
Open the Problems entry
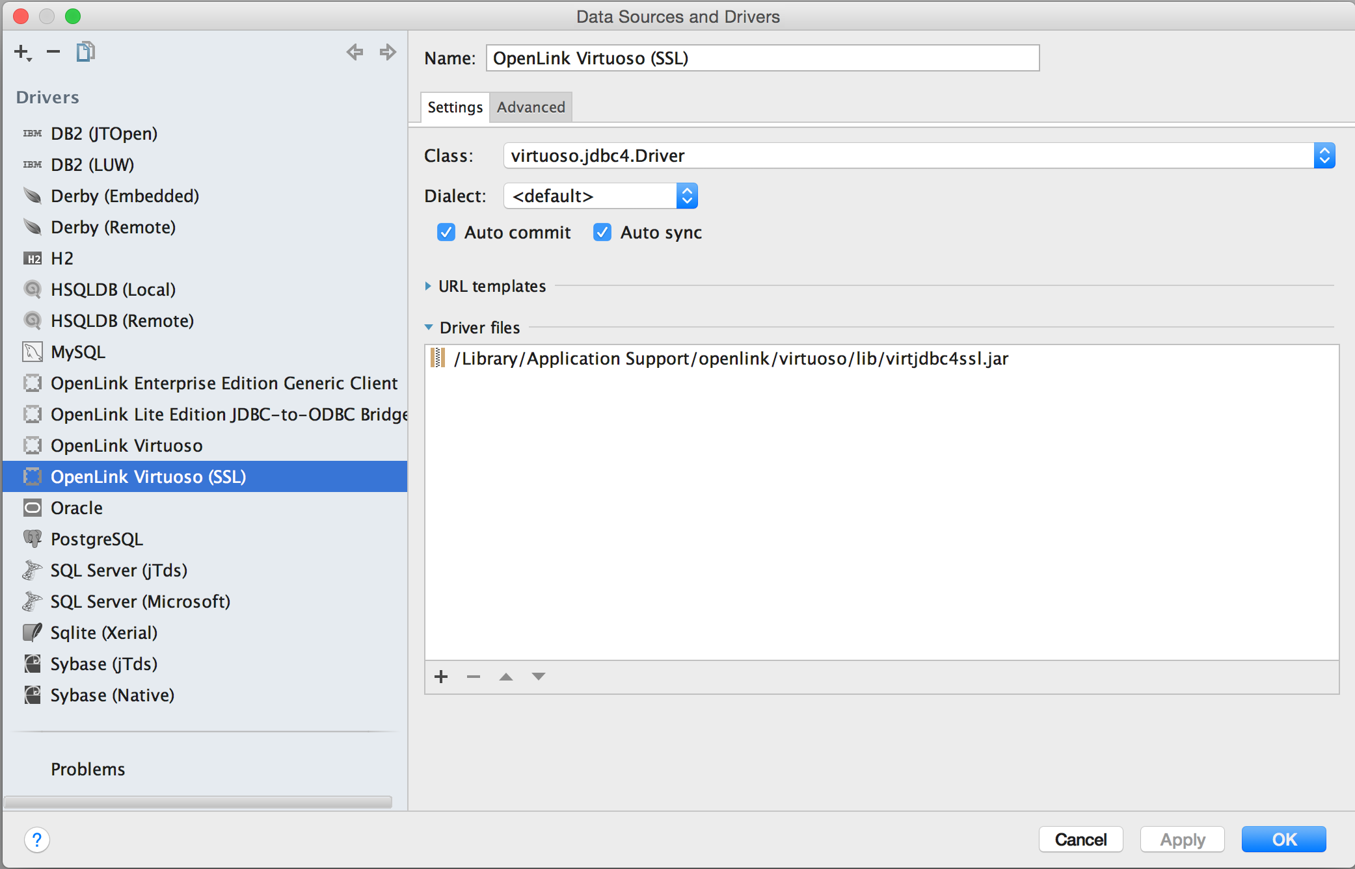click(x=88, y=769)
